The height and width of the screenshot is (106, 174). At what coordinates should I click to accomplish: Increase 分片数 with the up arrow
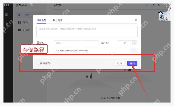point(135,42)
